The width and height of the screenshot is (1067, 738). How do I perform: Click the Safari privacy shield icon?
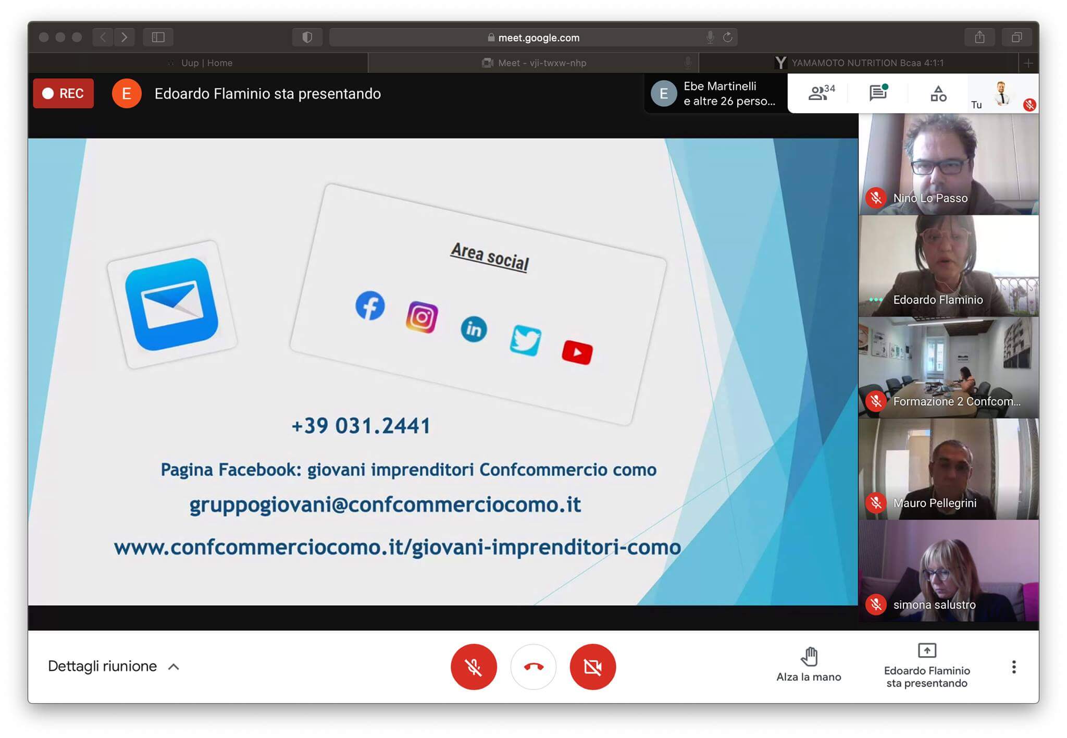pyautogui.click(x=307, y=37)
